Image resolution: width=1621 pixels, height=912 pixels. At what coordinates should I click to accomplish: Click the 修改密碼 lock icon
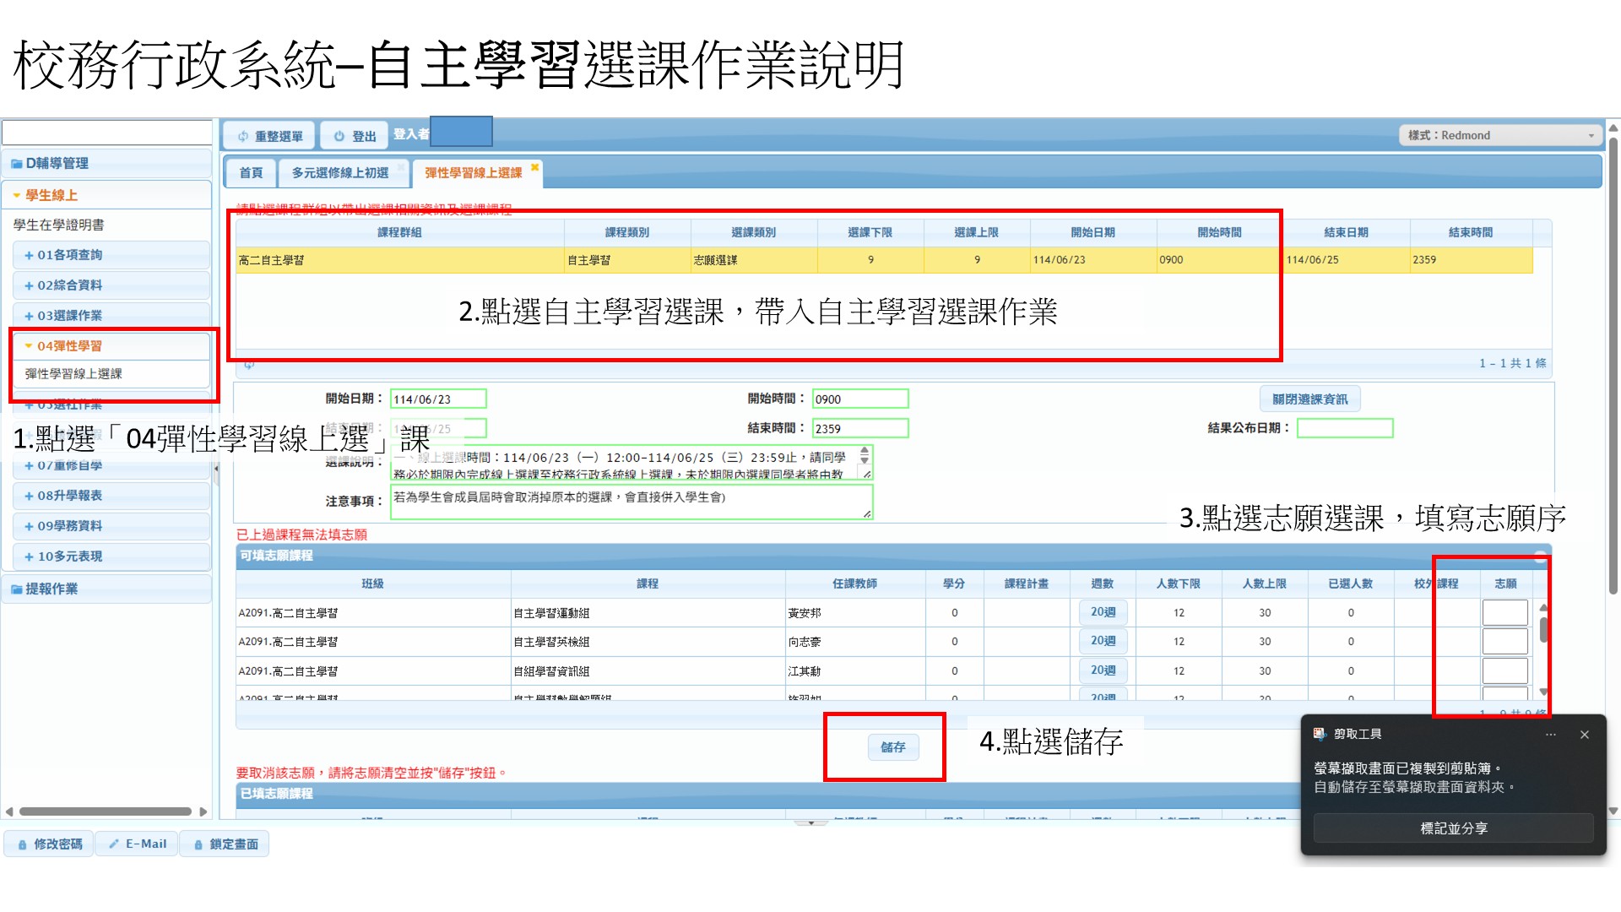click(23, 844)
